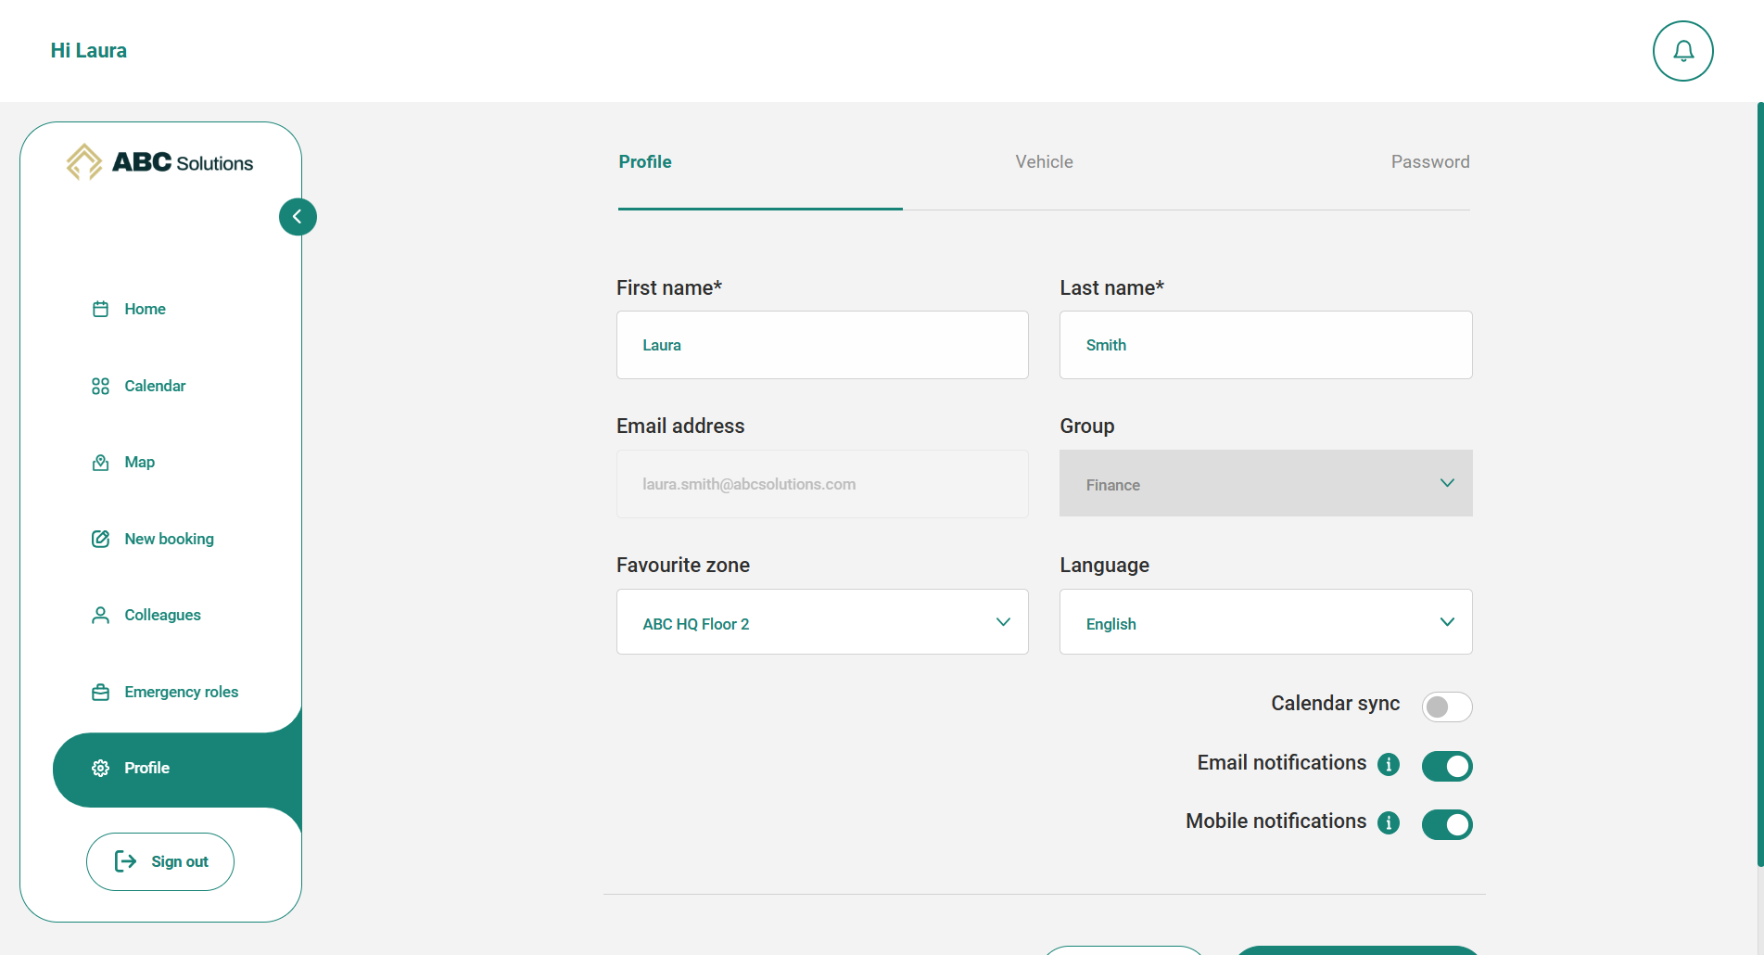Click the Last name input field

click(1265, 345)
